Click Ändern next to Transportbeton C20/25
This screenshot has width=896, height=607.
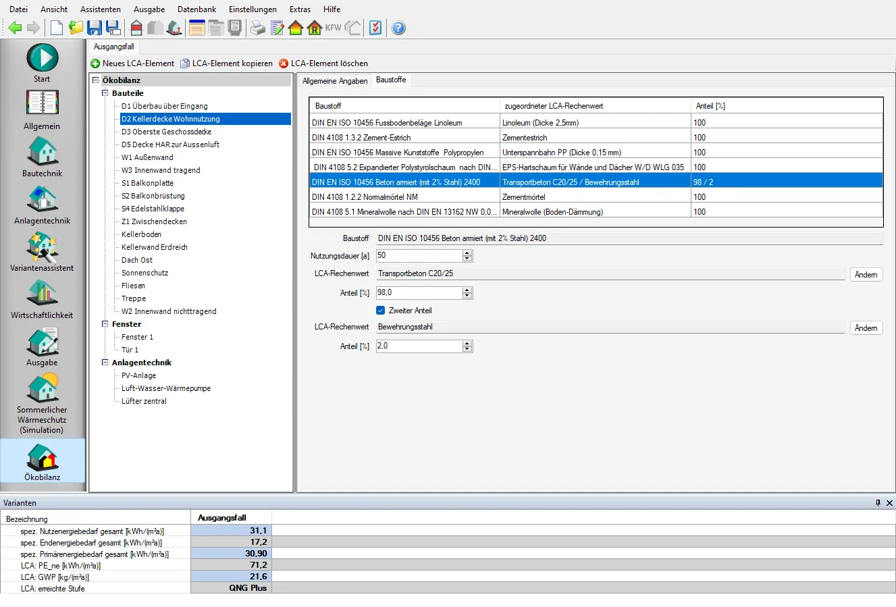866,275
